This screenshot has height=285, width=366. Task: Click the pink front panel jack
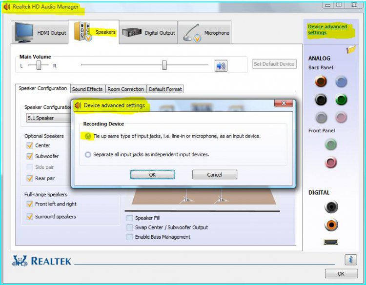pos(331,162)
